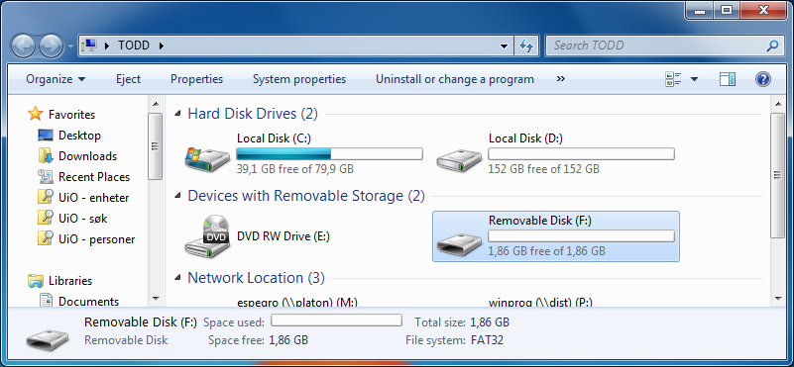Collapse the Hard Disk Drives group
Screen dimensions: 794x367
click(x=177, y=113)
